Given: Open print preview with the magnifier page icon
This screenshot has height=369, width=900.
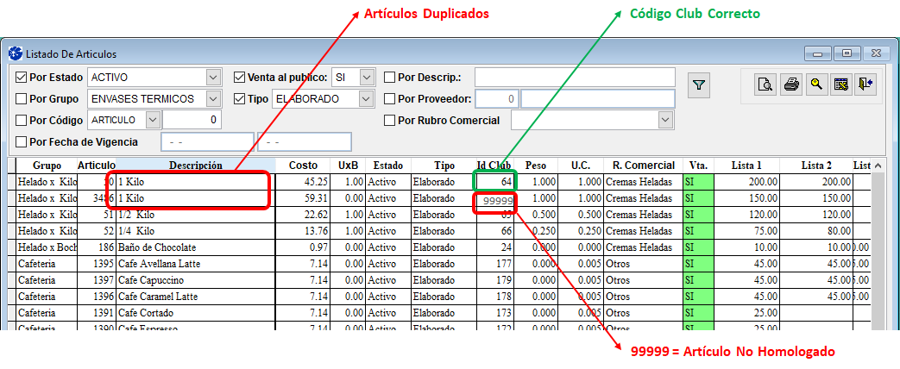Looking at the screenshot, I should point(765,84).
